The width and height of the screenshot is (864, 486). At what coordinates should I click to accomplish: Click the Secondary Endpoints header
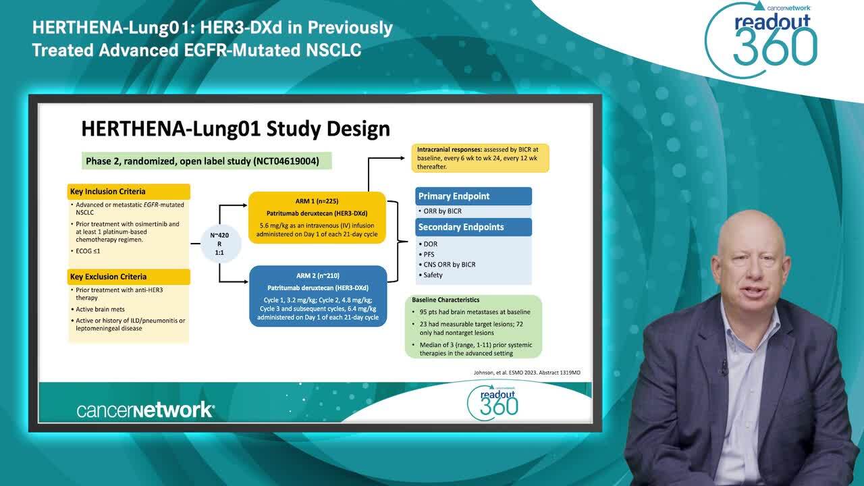[x=473, y=227]
